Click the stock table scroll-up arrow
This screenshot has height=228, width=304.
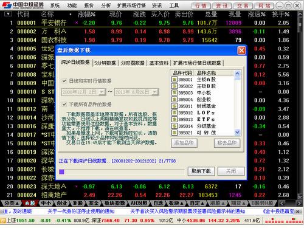pyautogui.click(x=300, y=14)
